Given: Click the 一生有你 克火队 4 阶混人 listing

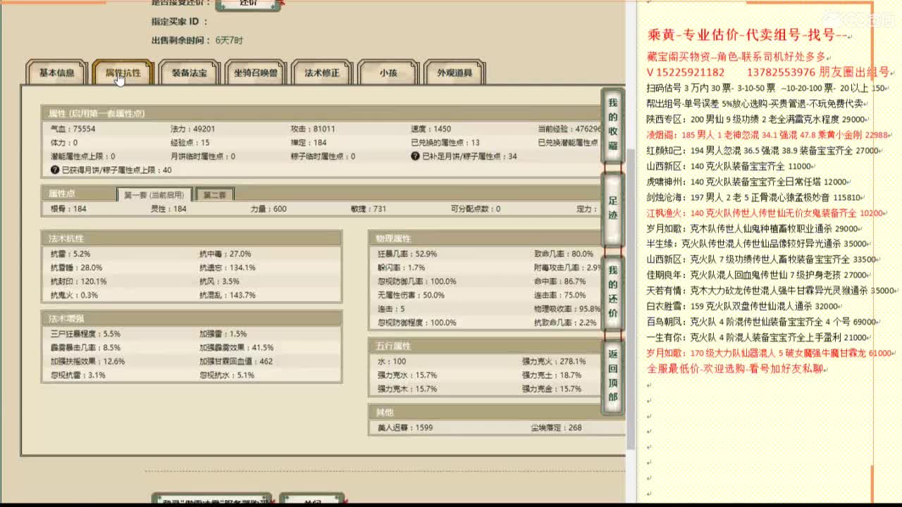Looking at the screenshot, I should pyautogui.click(x=757, y=337).
